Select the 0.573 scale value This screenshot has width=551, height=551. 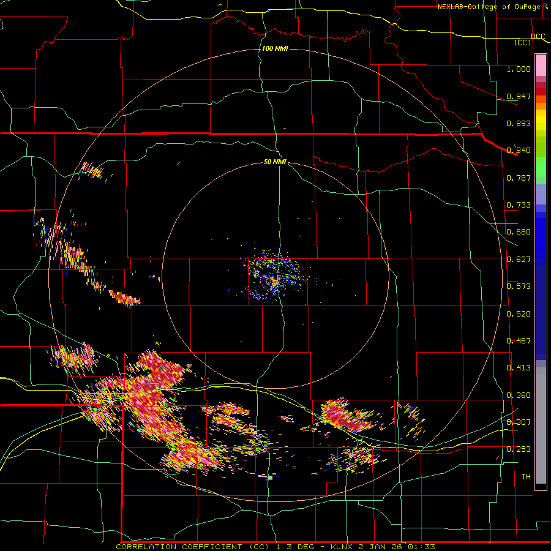click(x=519, y=287)
